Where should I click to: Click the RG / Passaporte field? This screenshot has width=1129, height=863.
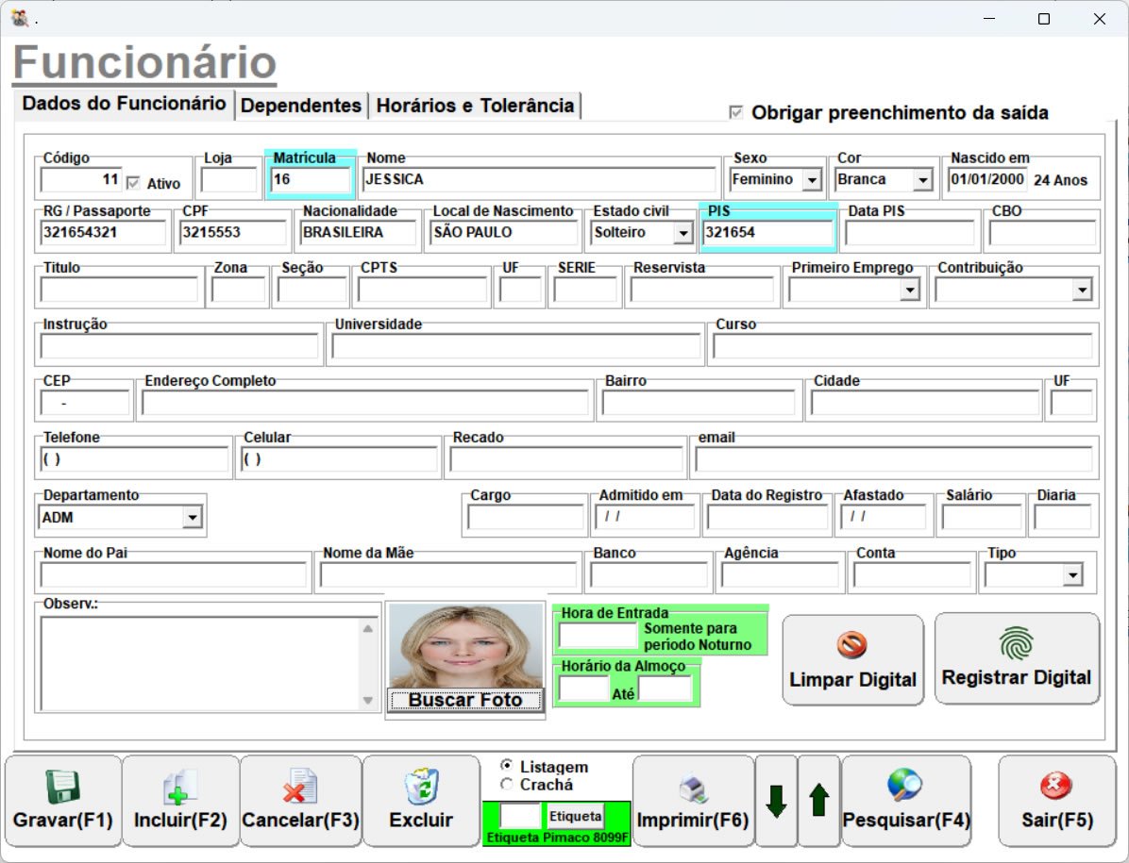coord(103,232)
